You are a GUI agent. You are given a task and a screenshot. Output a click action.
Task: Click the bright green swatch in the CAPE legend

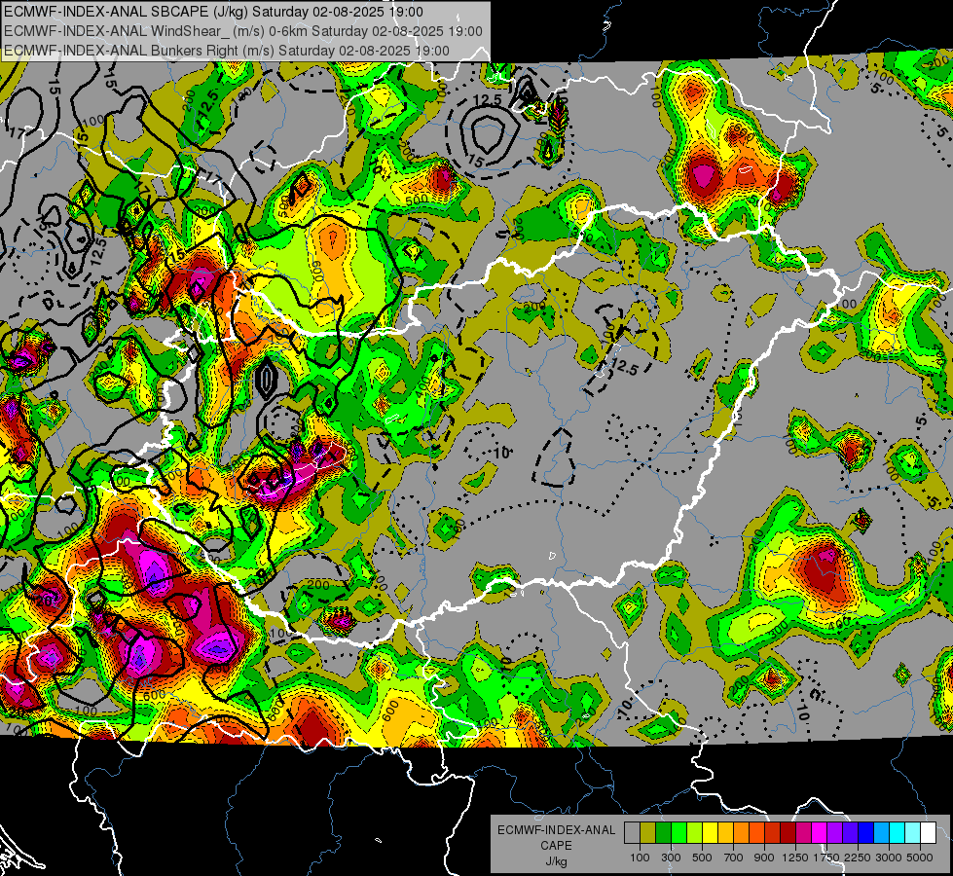[x=678, y=833]
